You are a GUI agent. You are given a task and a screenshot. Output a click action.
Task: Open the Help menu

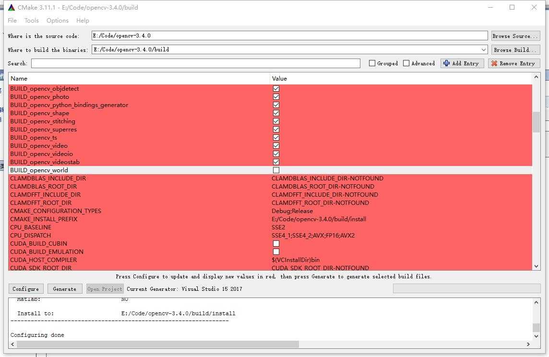coord(83,21)
